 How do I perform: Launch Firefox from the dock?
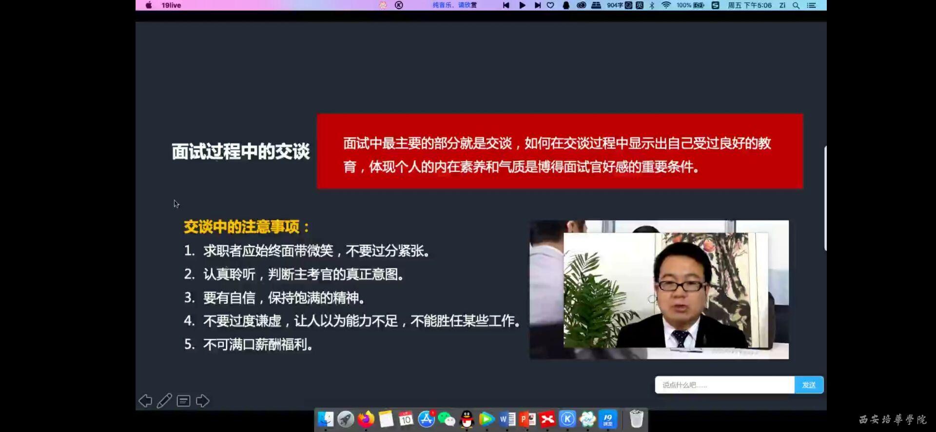[366, 419]
